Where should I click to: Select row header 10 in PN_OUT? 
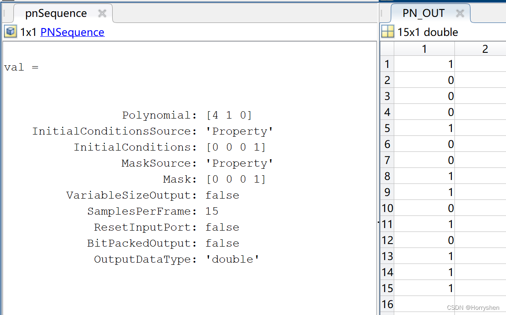click(x=387, y=208)
